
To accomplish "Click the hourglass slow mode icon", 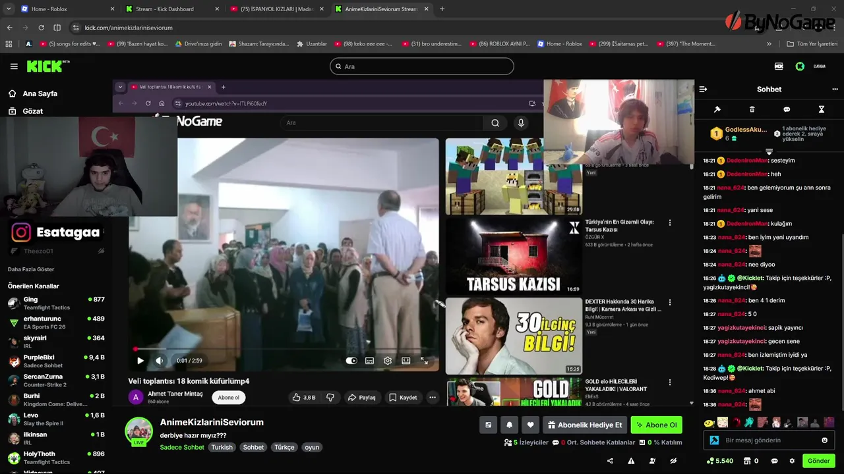I will pos(821,109).
